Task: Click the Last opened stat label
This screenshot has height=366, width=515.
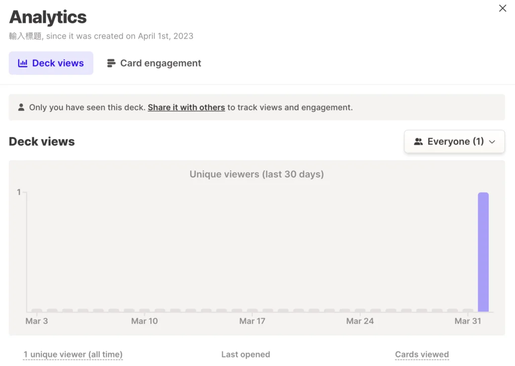Action: [245, 354]
